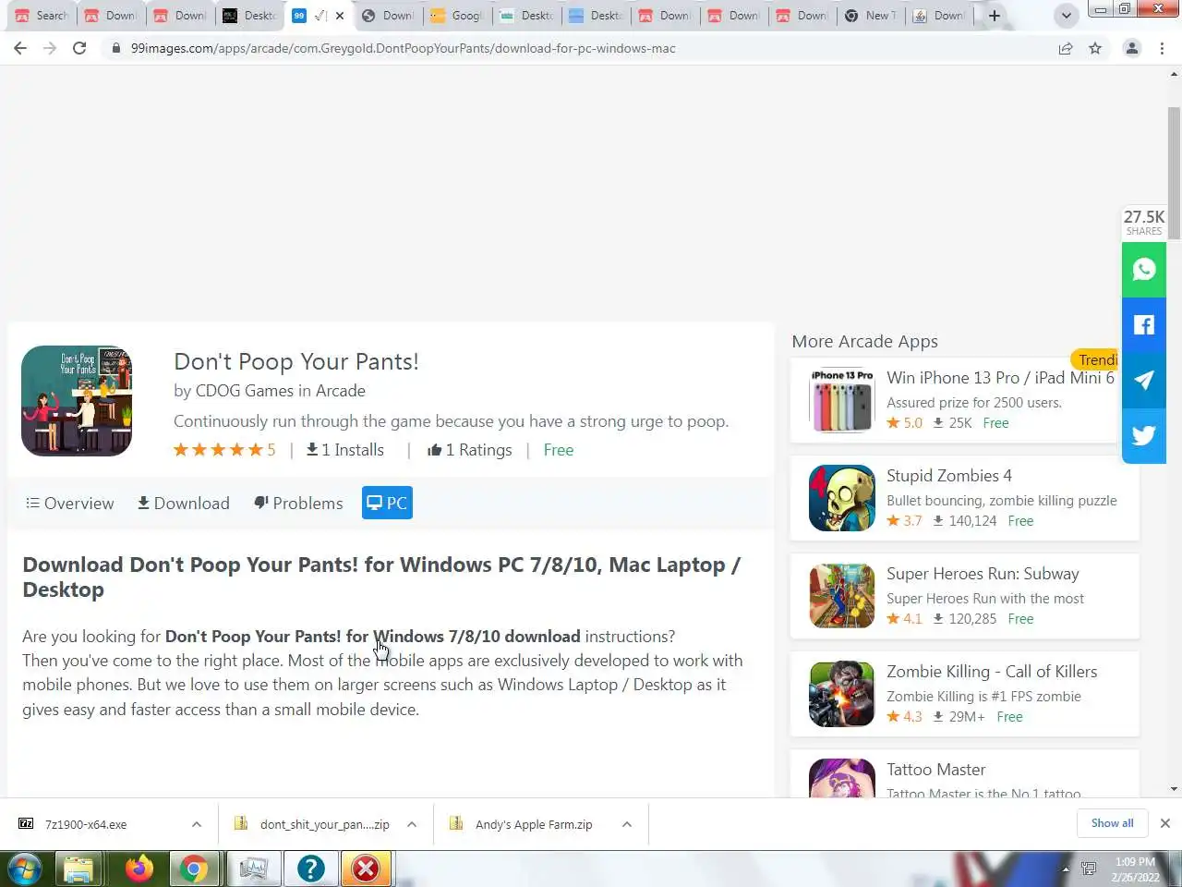This screenshot has width=1182, height=887.
Task: Show hidden system tray icons
Action: tap(1066, 869)
